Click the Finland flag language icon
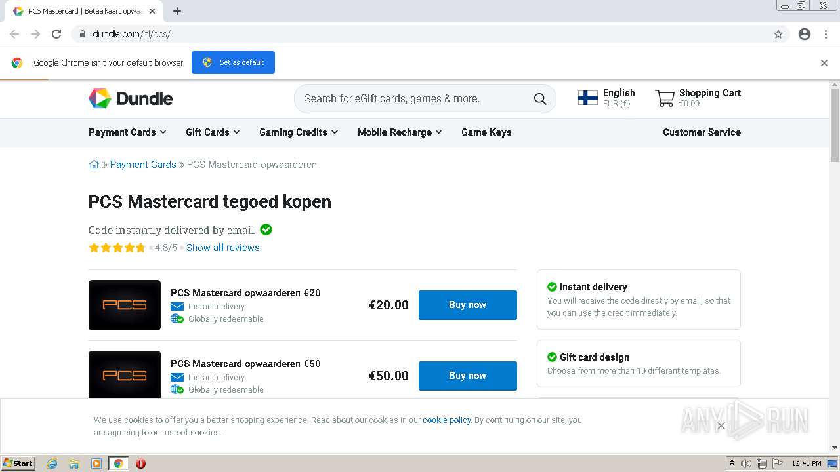 [x=587, y=98]
